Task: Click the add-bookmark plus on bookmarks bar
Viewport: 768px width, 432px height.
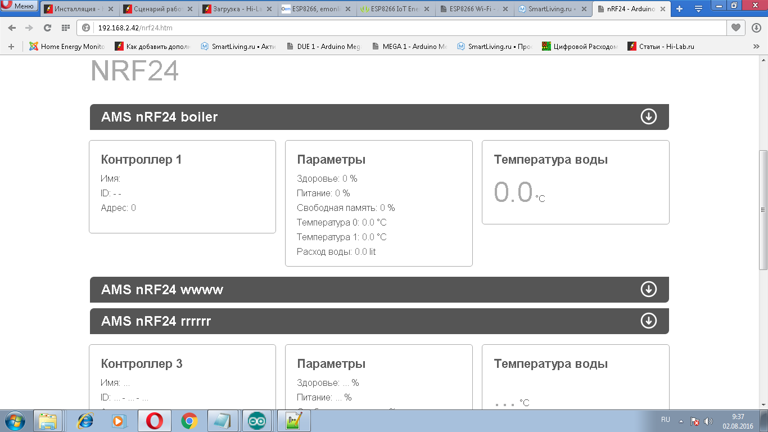Action: coord(11,47)
